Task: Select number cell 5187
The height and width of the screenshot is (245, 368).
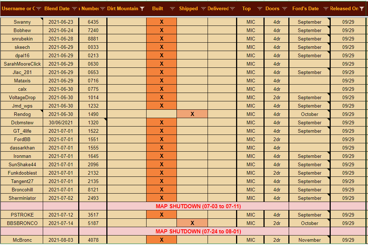Action: tap(93, 223)
